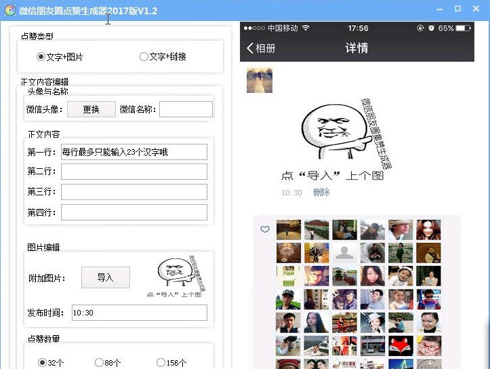Click the heart like icon in preview
Viewport: 490px width, 369px height.
click(265, 229)
